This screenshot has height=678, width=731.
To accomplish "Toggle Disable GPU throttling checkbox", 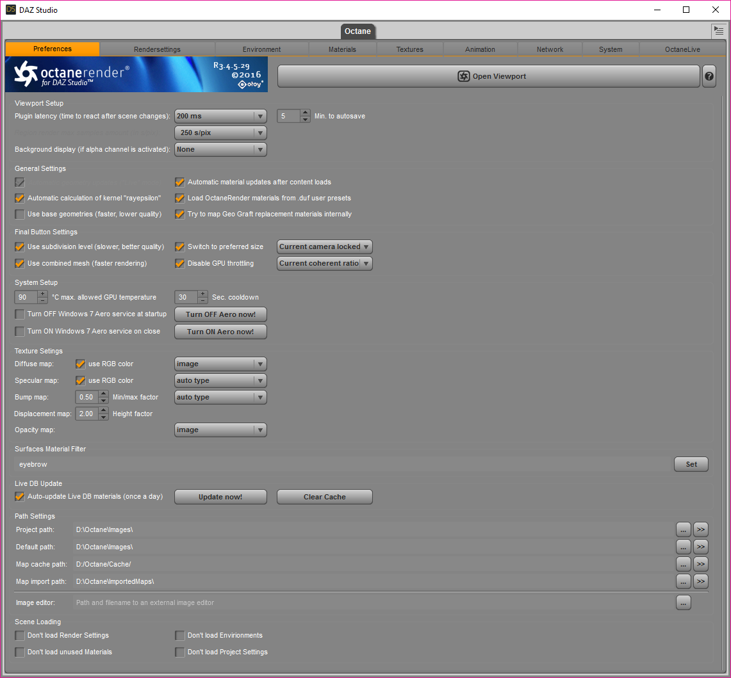I will tap(179, 264).
